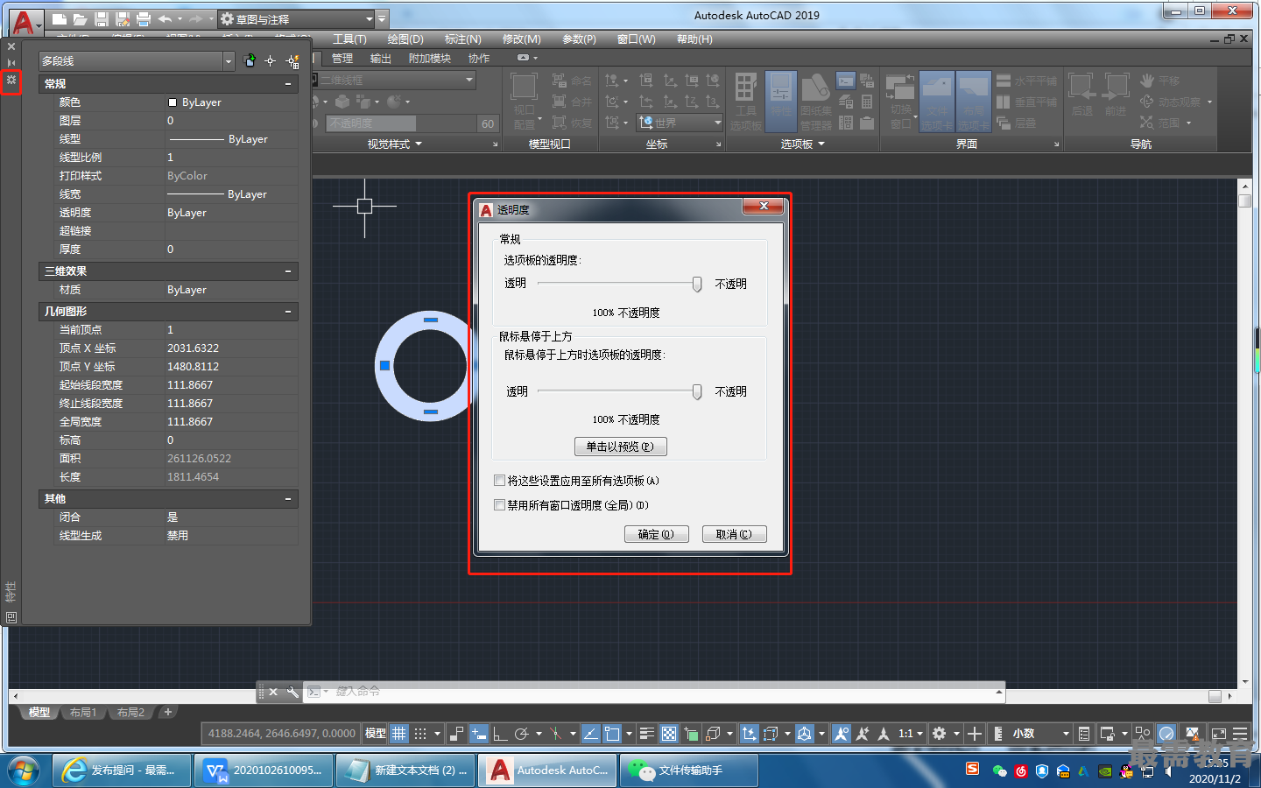
Task: Click the New drawing icon in quick access toolbar
Action: (59, 18)
